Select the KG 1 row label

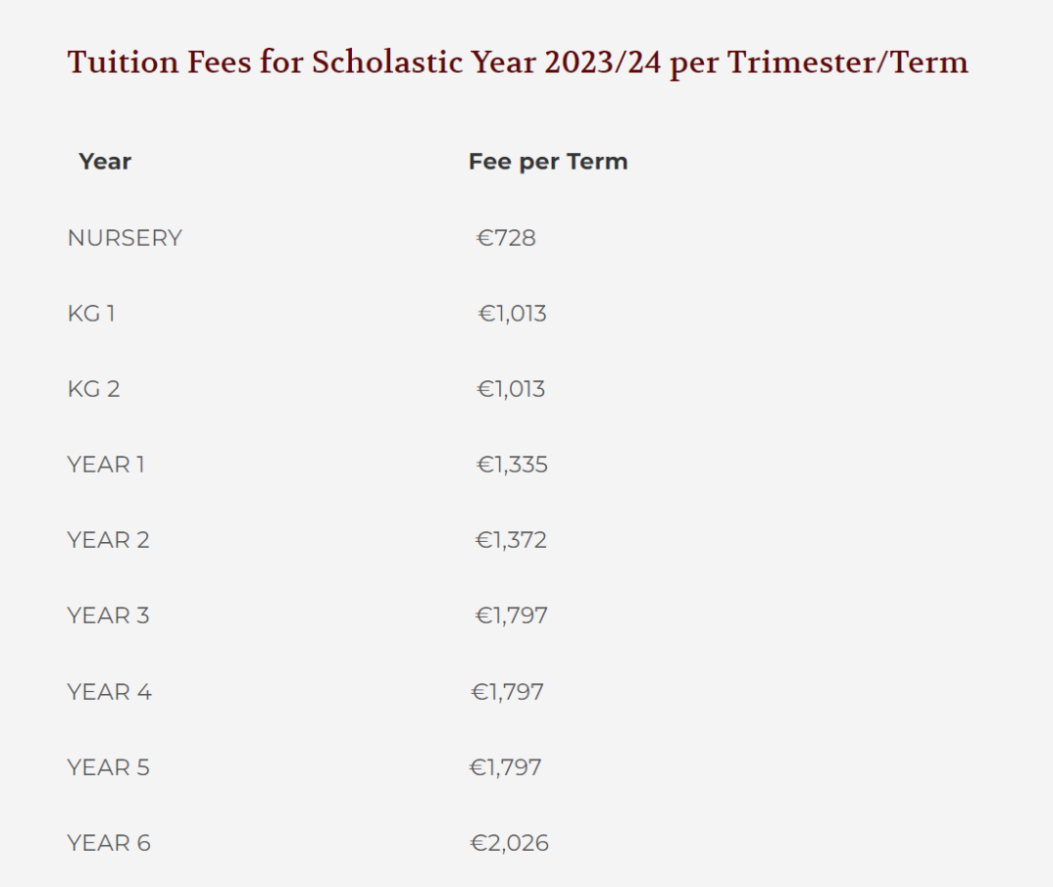(92, 314)
